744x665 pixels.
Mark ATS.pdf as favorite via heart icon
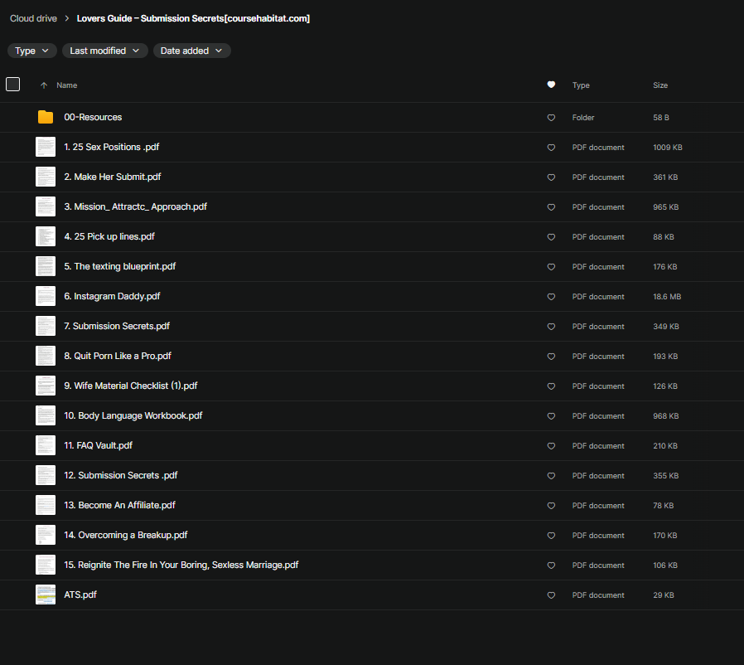pyautogui.click(x=551, y=595)
